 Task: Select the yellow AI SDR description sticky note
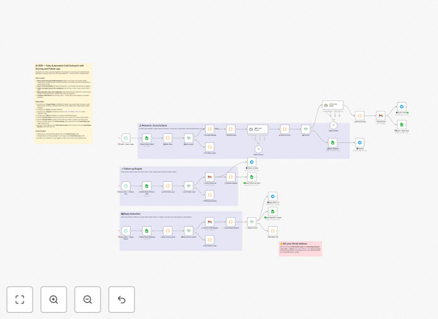[63, 103]
